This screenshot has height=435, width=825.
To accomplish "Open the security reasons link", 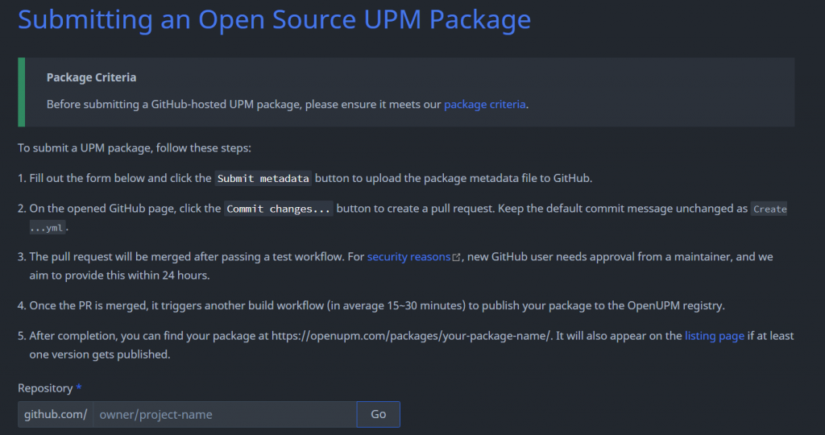I will (408, 257).
